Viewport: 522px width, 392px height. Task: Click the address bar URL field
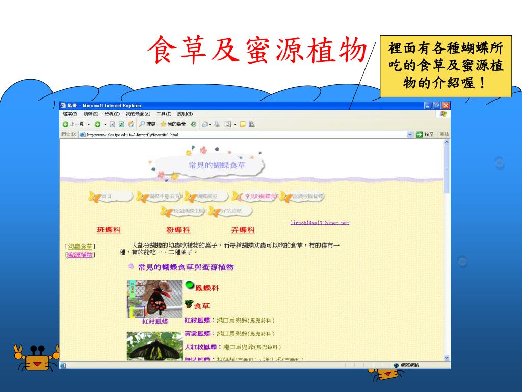point(246,135)
